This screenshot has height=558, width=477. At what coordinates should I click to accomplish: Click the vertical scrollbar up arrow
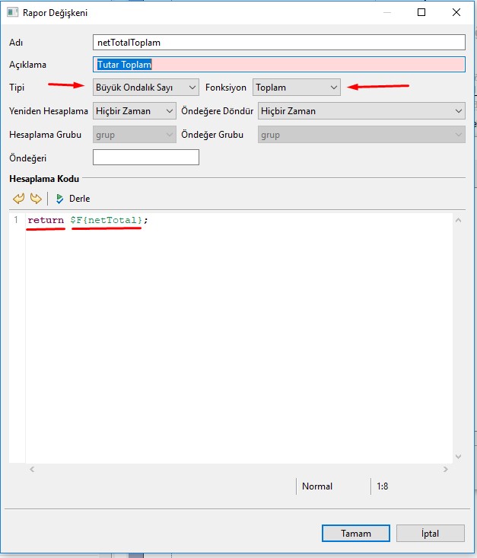[458, 220]
